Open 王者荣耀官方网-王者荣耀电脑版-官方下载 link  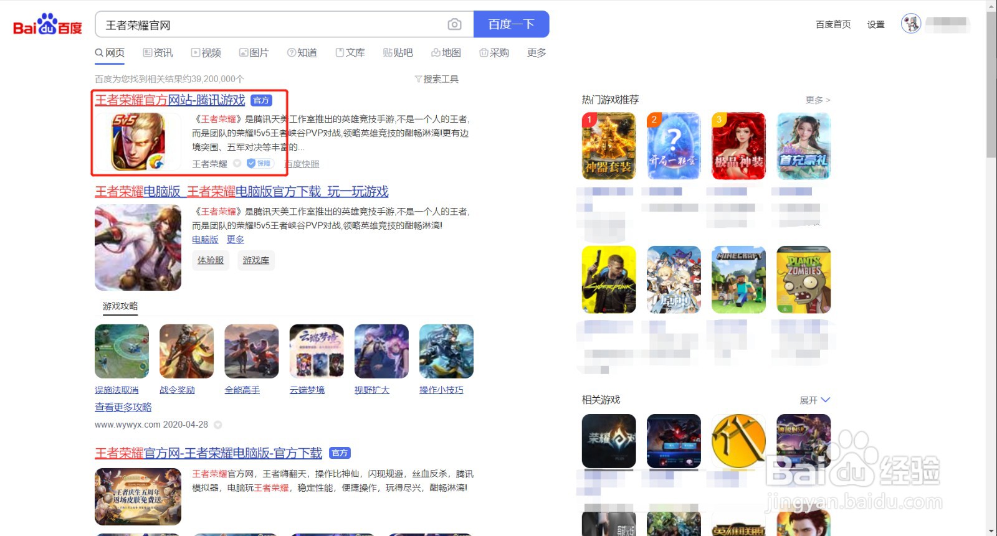coord(209,453)
